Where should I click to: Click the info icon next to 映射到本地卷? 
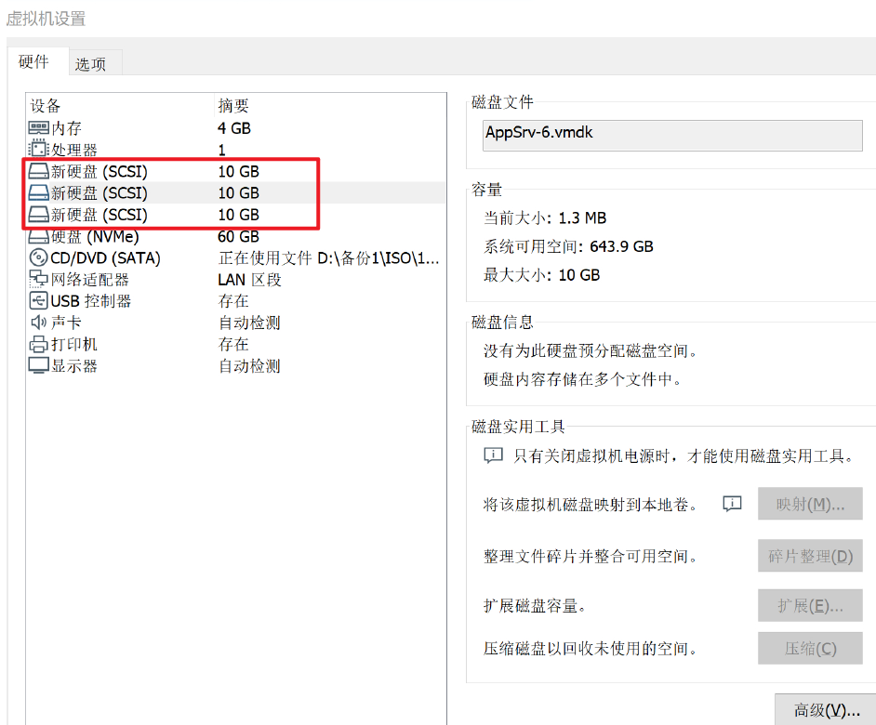pos(732,504)
